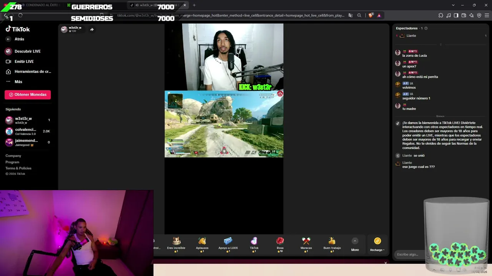Send the Maracas gift
This screenshot has height=276, width=492.
[x=306, y=244]
